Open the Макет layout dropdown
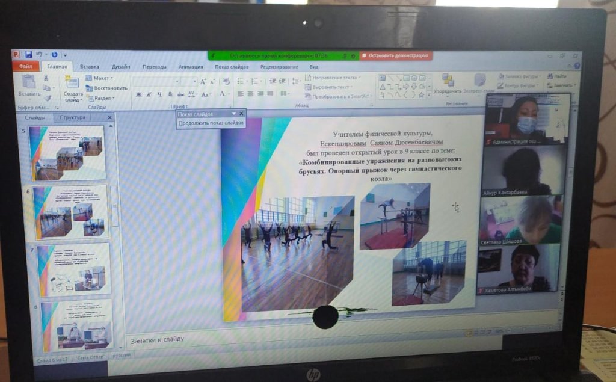This screenshot has width=616, height=382. point(99,78)
